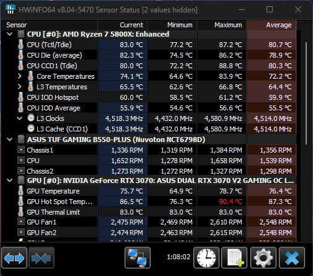Click the HWiNFO64 app icon in title bar
Viewport: 313px width, 276px height.
coord(10,9)
